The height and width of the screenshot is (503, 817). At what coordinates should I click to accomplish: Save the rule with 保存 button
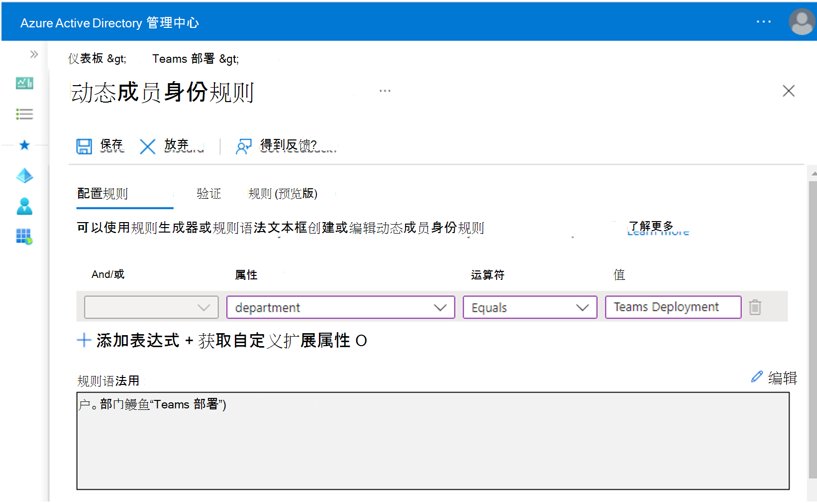100,146
